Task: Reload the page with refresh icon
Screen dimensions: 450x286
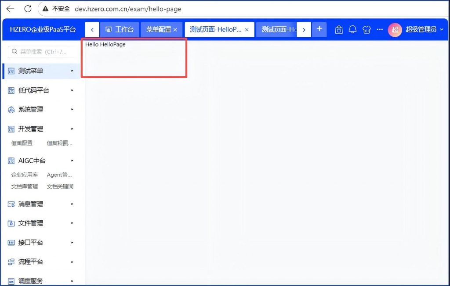Action: click(x=27, y=9)
